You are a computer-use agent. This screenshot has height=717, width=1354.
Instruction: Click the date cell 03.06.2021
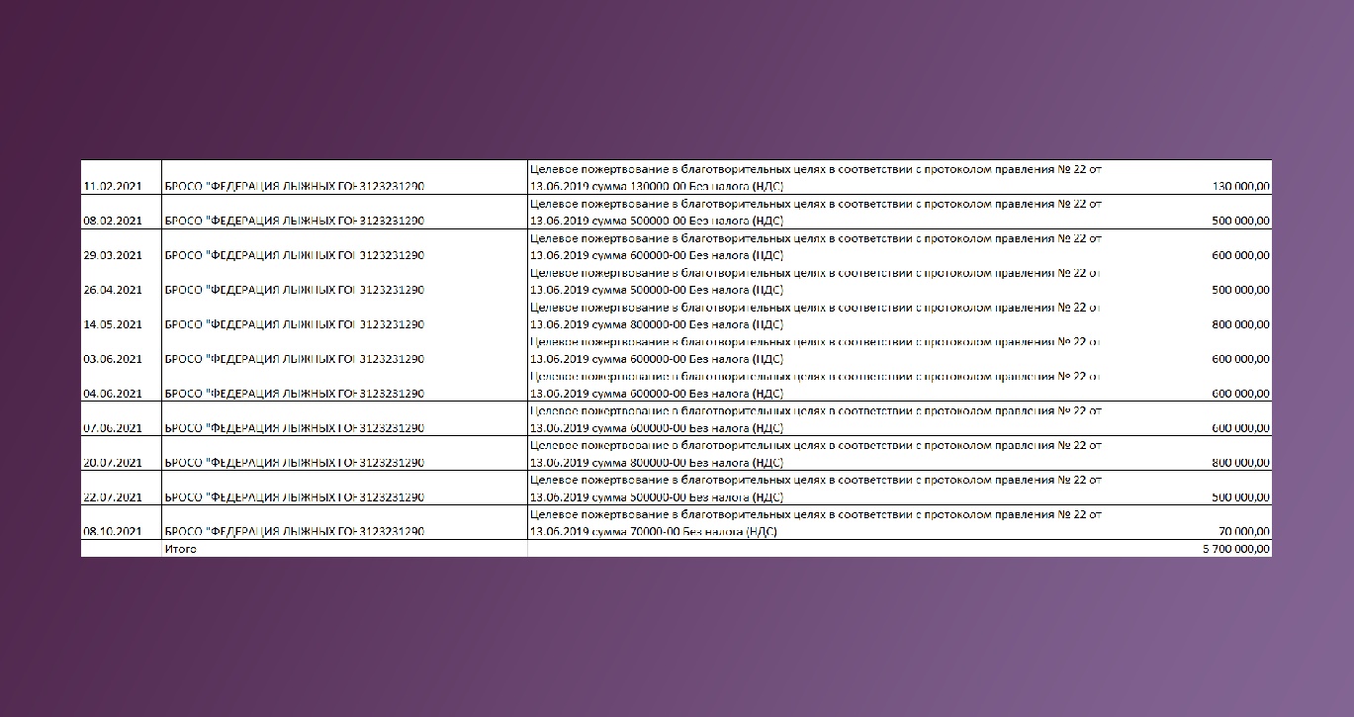tap(114, 359)
